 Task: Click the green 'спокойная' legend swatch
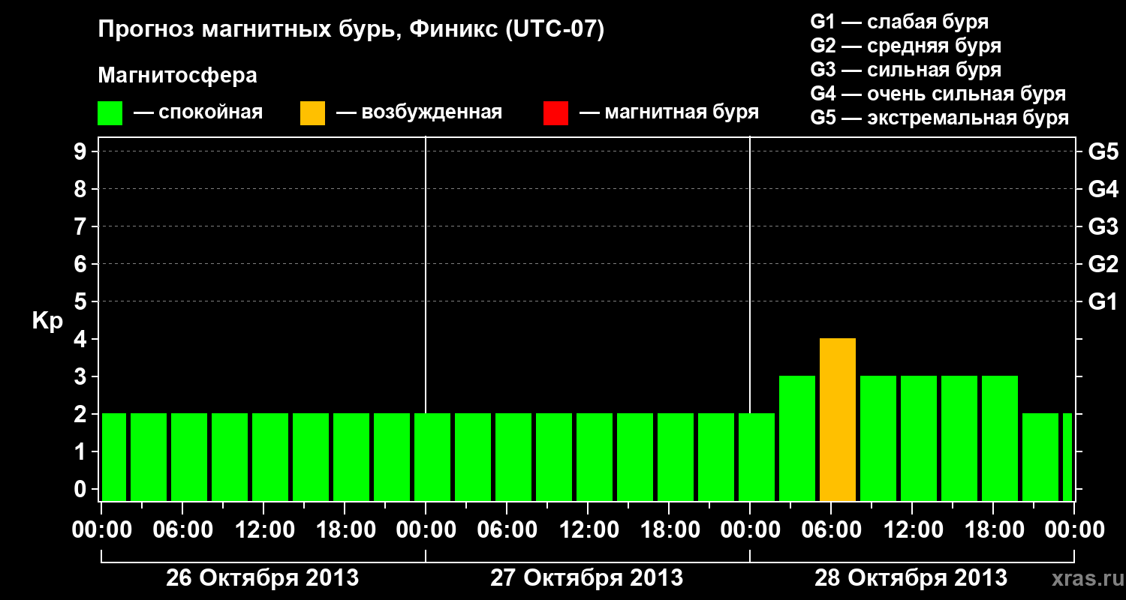(110, 113)
